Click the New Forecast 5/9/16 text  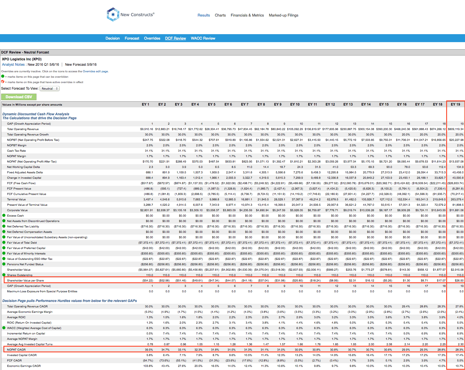point(81,65)
